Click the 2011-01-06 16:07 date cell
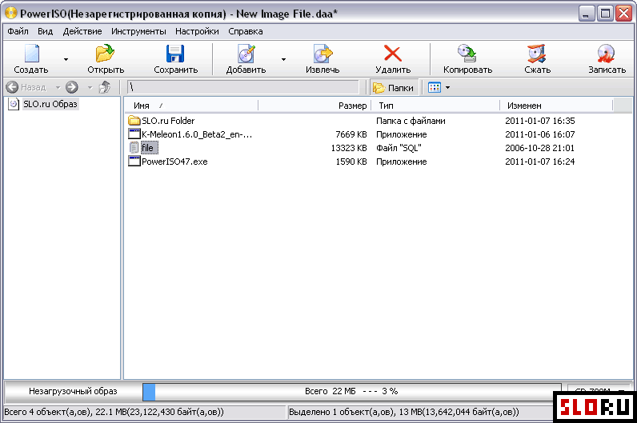 (539, 134)
